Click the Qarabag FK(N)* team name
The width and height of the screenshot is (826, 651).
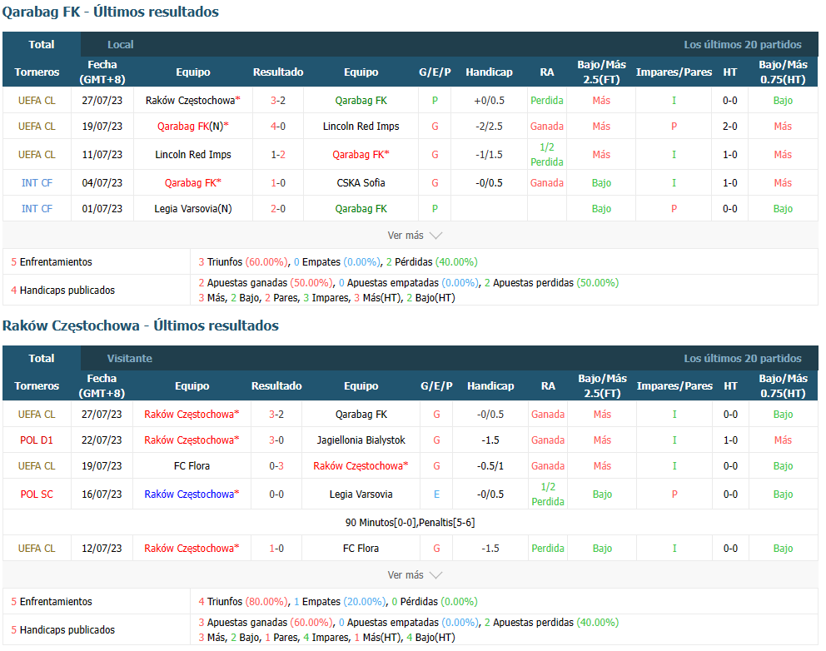point(193,127)
